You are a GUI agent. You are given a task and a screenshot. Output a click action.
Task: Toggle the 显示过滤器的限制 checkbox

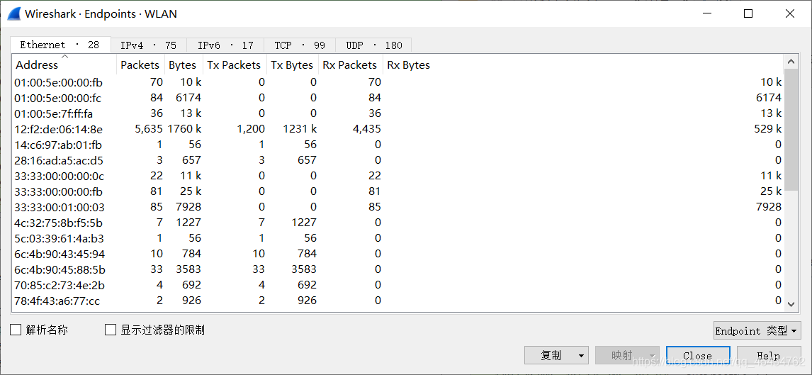tap(111, 330)
